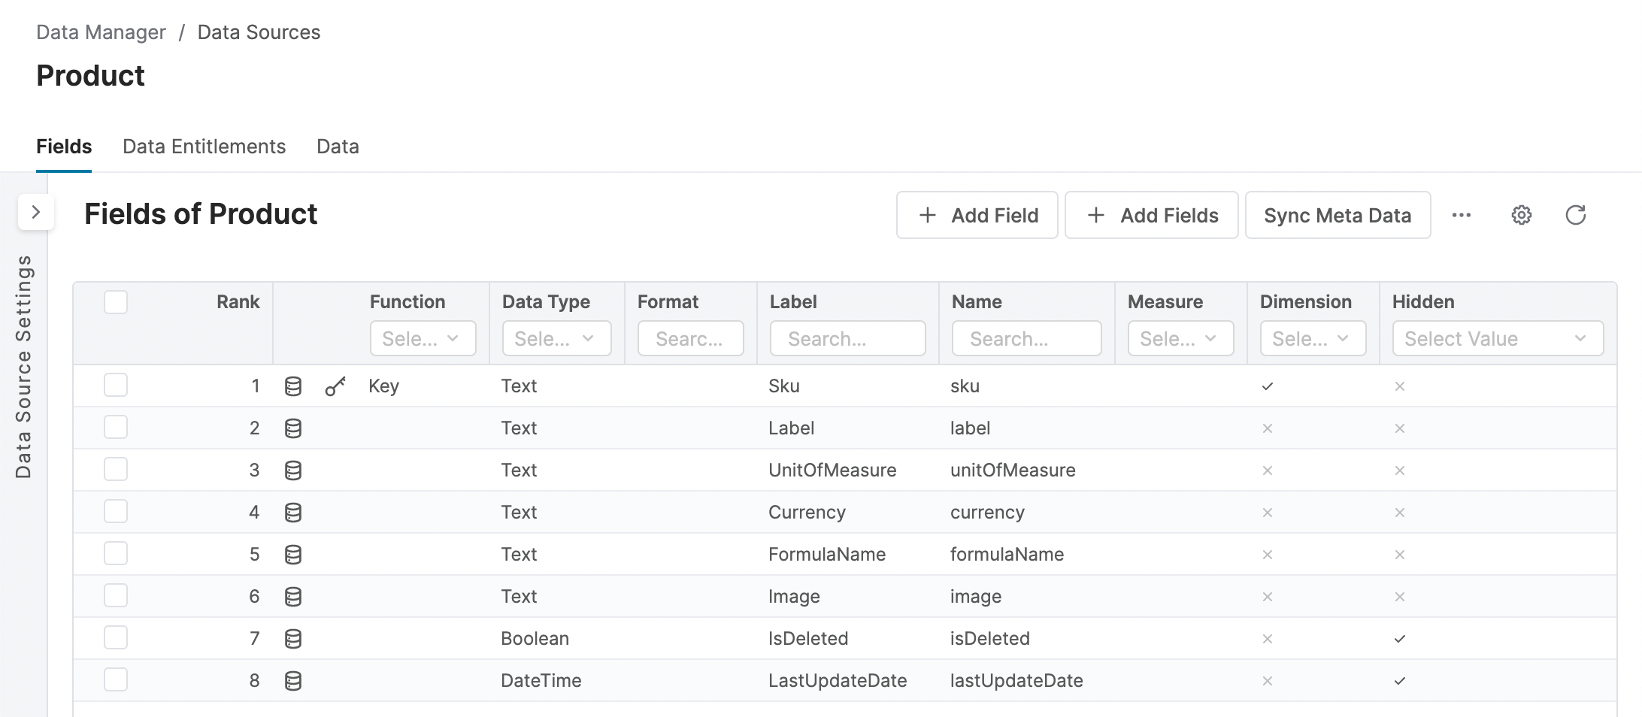1642x717 pixels.
Task: Click the database icon on the isDeleted row
Action: click(x=294, y=638)
